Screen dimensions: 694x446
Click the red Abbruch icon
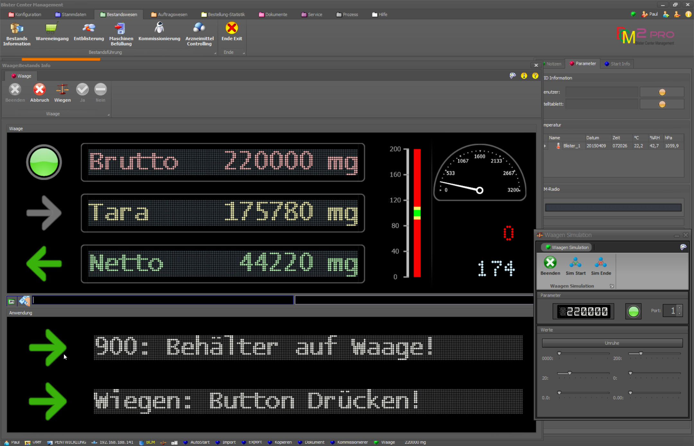tap(40, 90)
